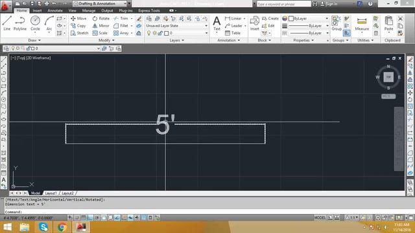Click the WCS dropdown below ViewCube
The width and height of the screenshot is (415, 233).
[388, 96]
